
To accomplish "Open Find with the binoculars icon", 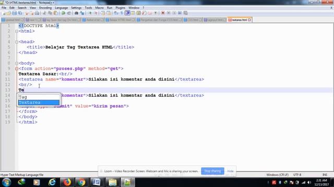I will pyautogui.click(x=76, y=13).
